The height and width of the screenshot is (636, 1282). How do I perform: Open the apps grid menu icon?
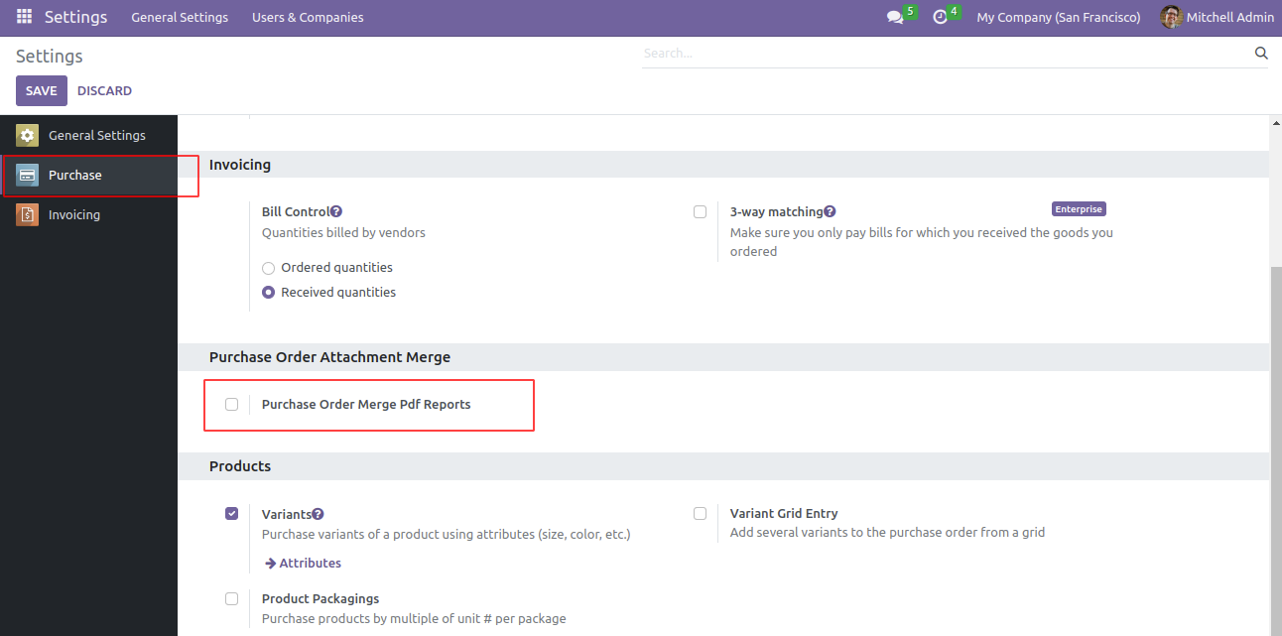24,17
